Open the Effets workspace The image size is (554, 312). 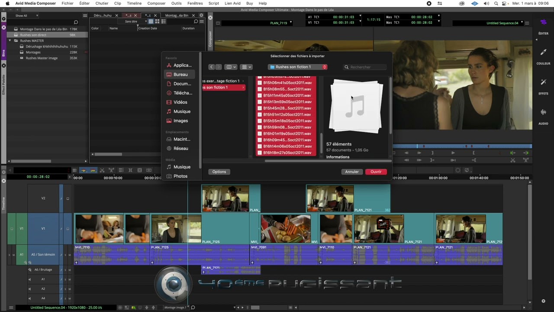point(543,82)
